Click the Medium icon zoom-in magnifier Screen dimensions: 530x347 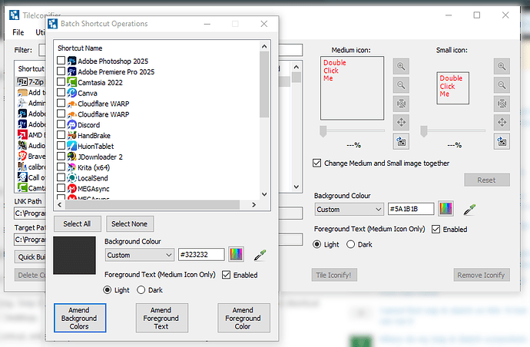[401, 66]
